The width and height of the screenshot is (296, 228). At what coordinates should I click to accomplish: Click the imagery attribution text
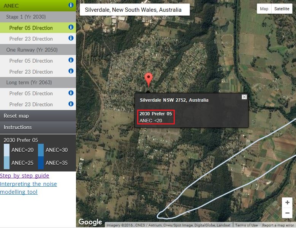tap(168, 225)
